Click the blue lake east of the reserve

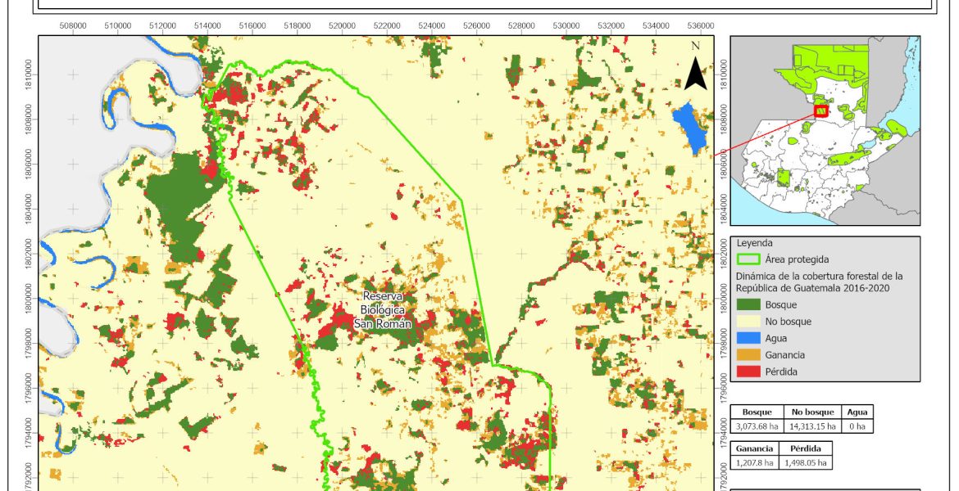click(689, 129)
